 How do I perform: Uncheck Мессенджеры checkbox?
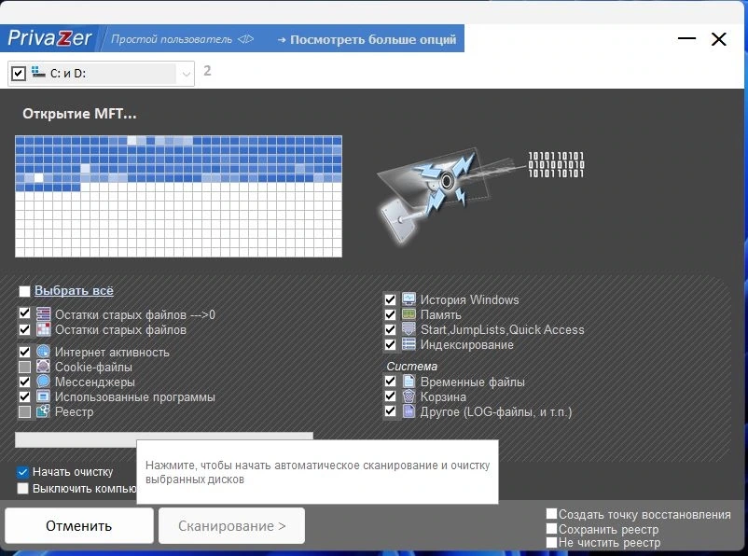pyautogui.click(x=24, y=382)
